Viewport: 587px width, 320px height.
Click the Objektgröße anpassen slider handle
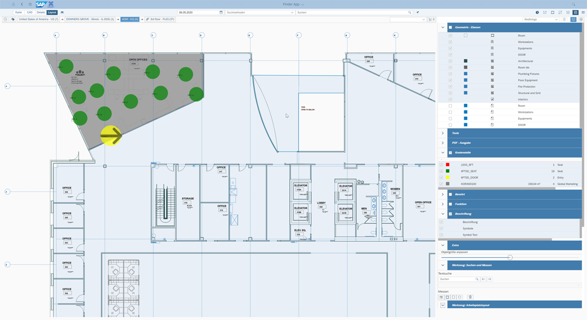[510, 258]
